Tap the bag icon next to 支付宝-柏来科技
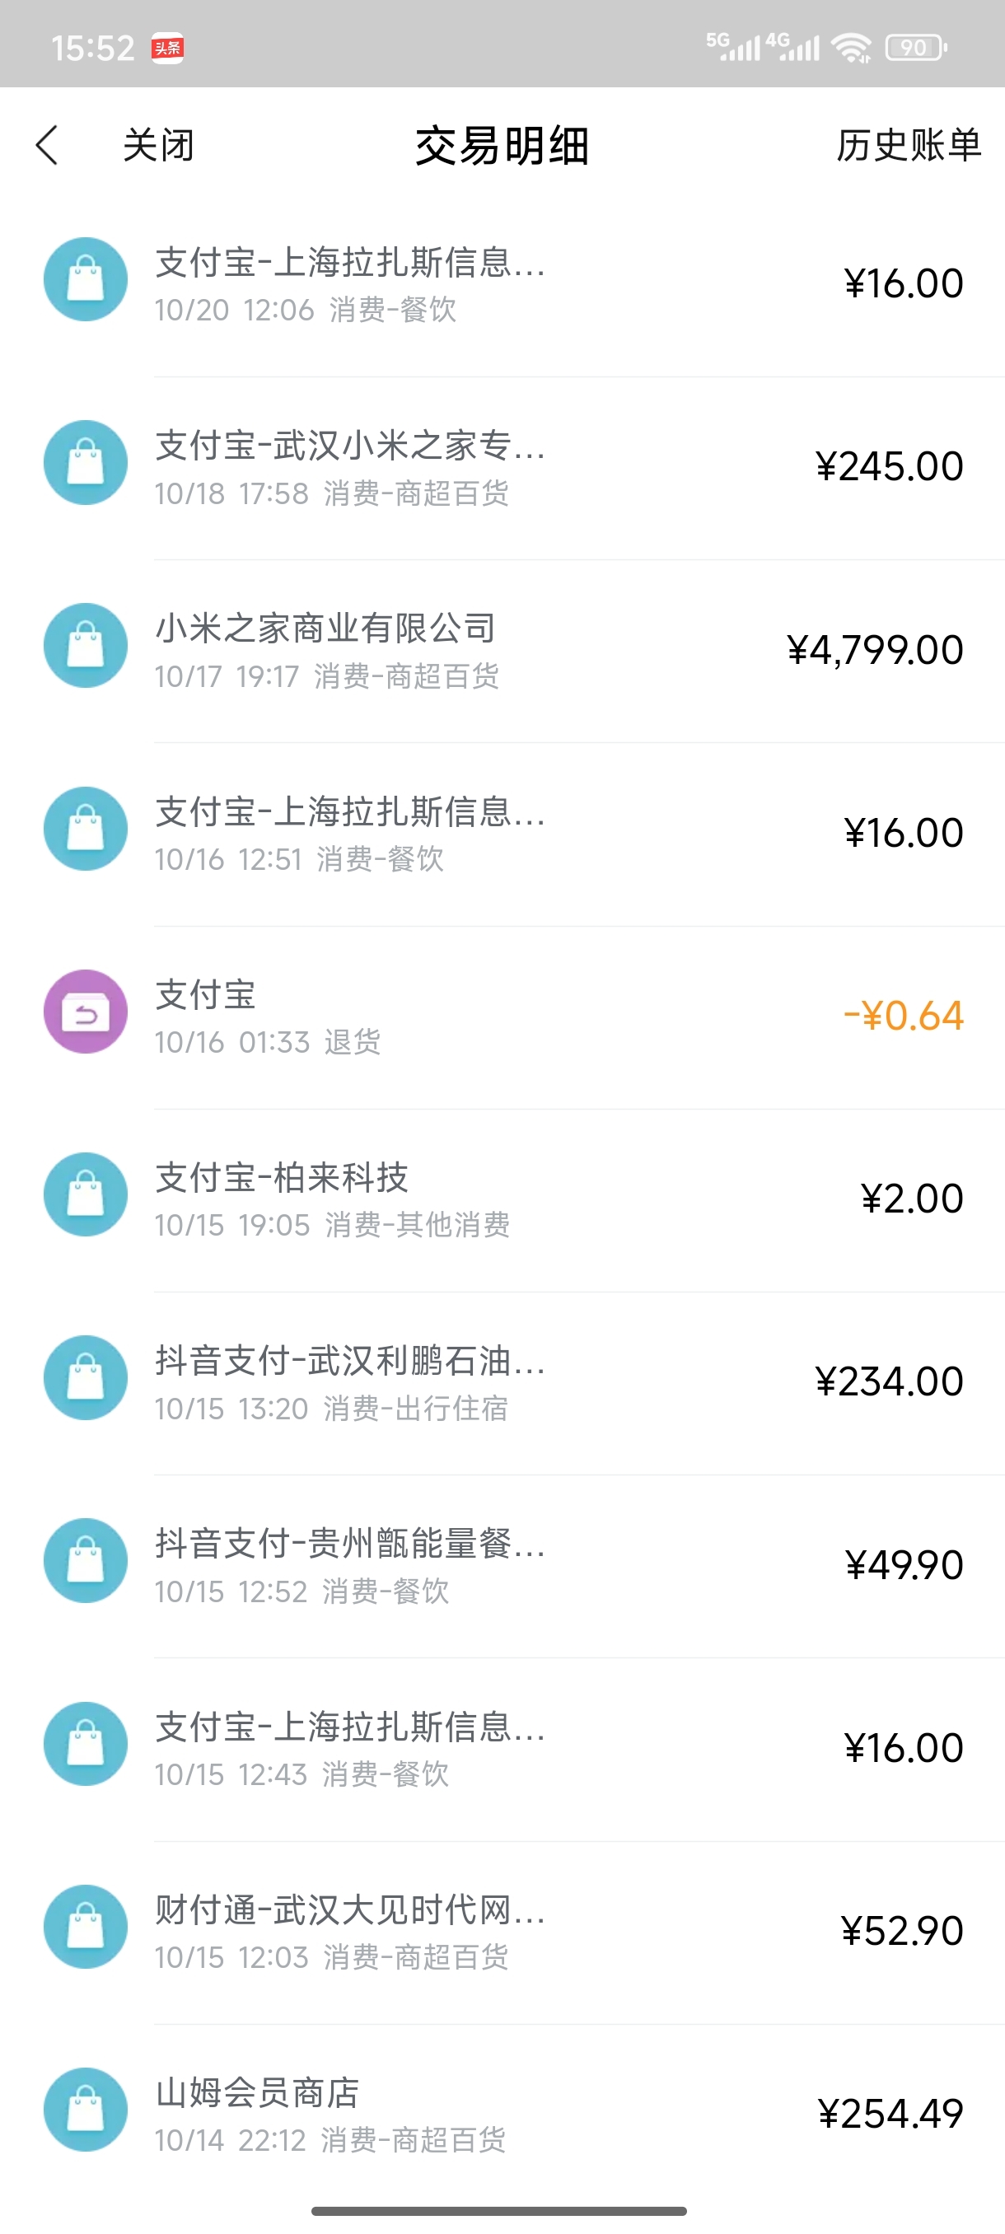Screen dimensions: 1005x2234 pyautogui.click(x=86, y=1195)
